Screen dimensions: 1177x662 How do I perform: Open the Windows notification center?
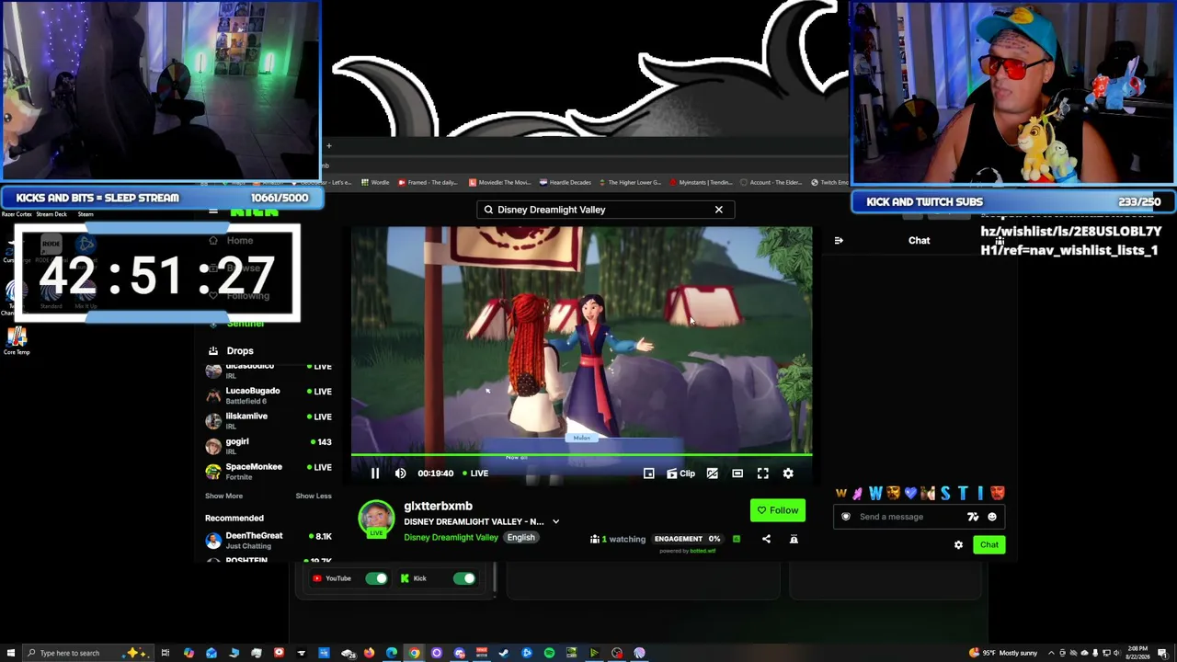[1162, 653]
